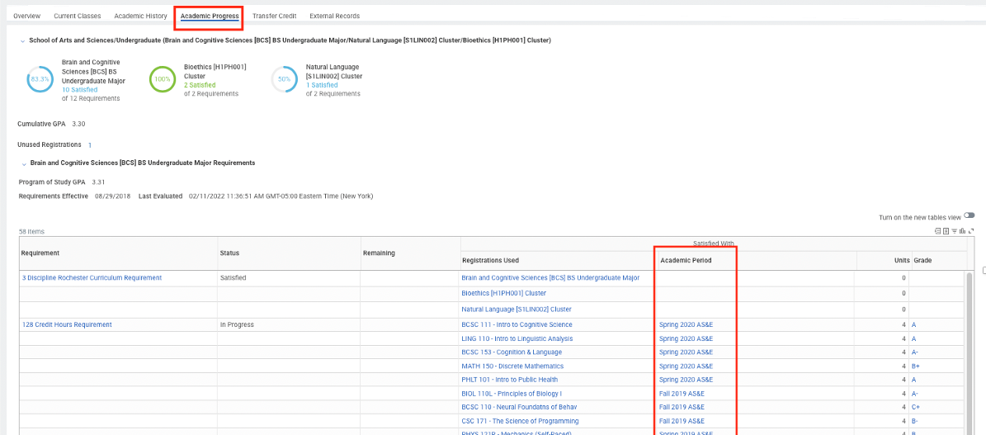Screen dimensions: 986x435
Task: Click the table's vertical scrollbar
Action: click(969, 352)
